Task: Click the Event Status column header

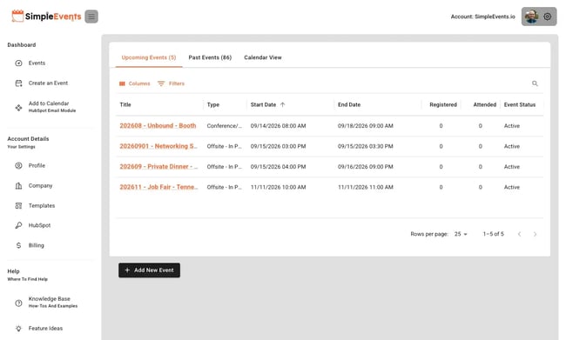Action: [x=520, y=104]
